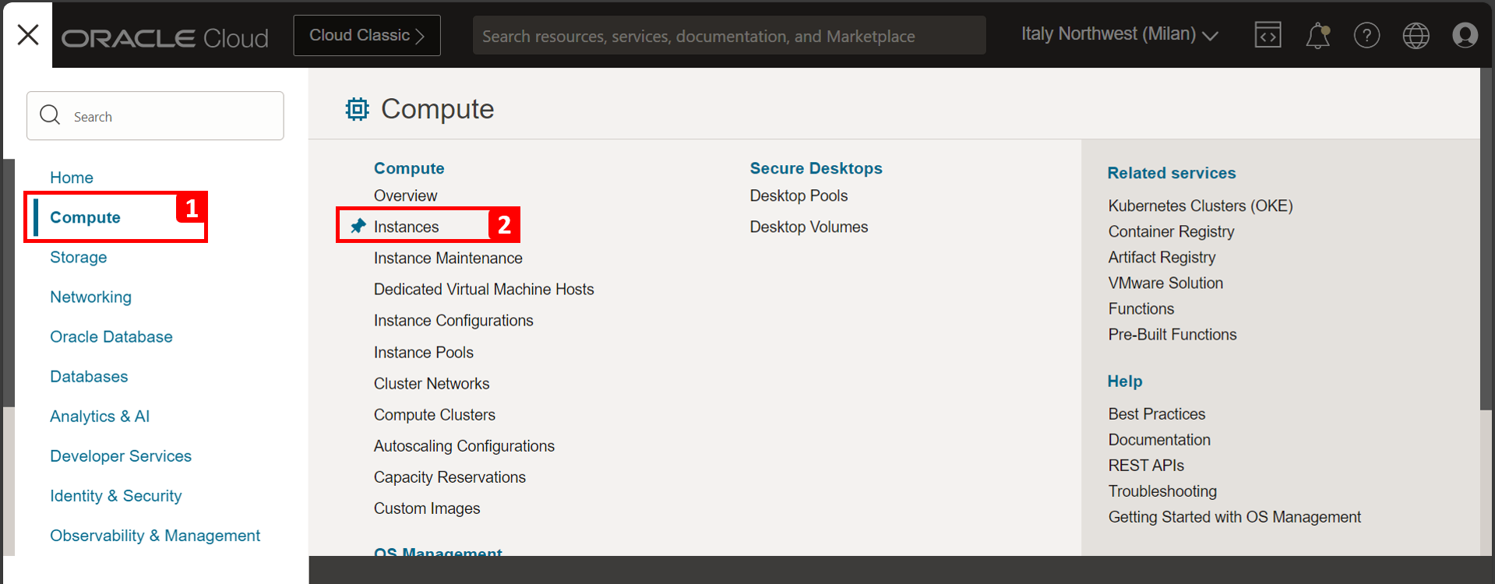Screen dimensions: 1495x584
Task: Select Storage in the left navigation
Action: pos(78,257)
